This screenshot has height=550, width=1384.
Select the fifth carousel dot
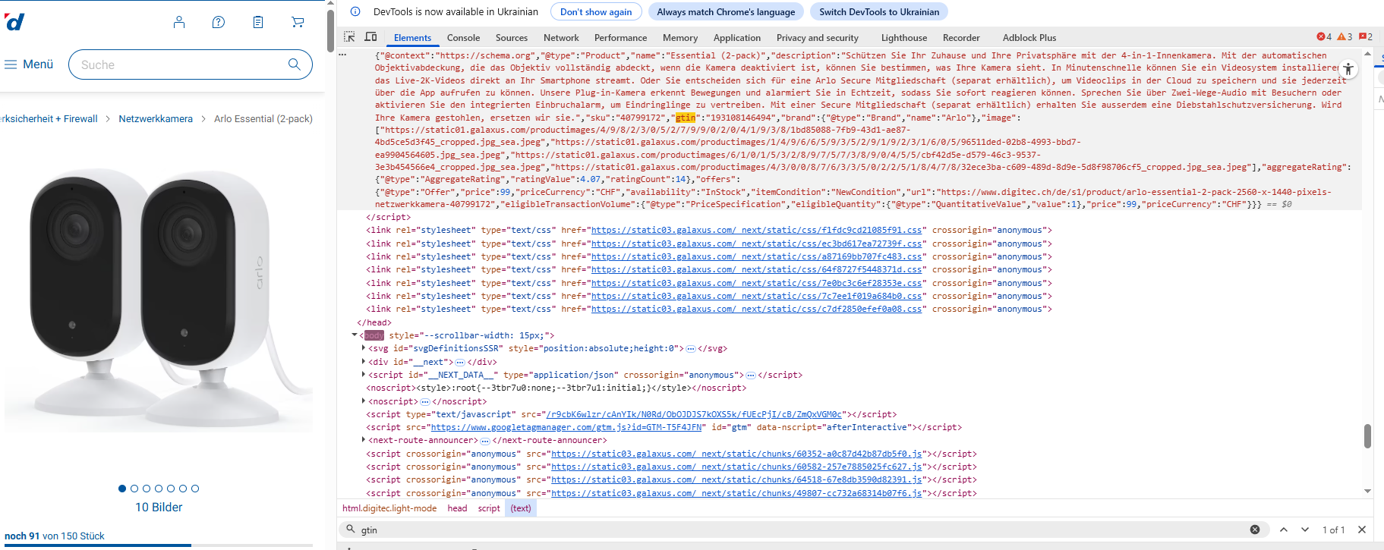click(x=171, y=489)
